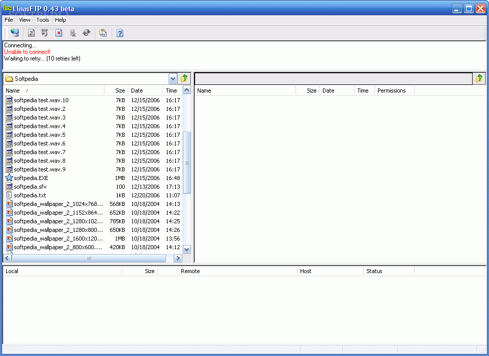Image resolution: width=489 pixels, height=356 pixels.
Task: Click the 16:48 time cell
Action: [173, 178]
